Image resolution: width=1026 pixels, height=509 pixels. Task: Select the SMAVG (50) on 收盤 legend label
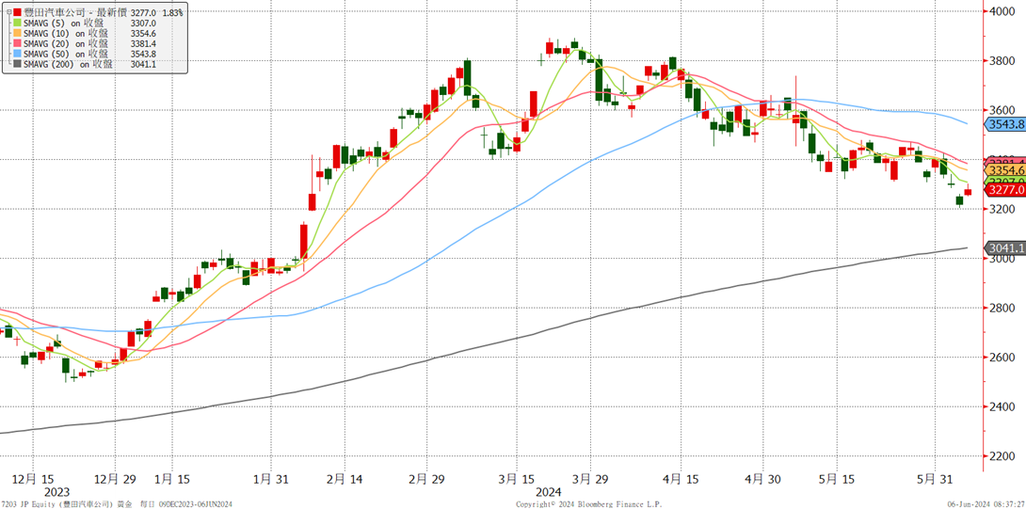tap(66, 54)
